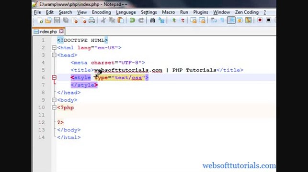Zoom out using toolbar icon

coord(183,20)
